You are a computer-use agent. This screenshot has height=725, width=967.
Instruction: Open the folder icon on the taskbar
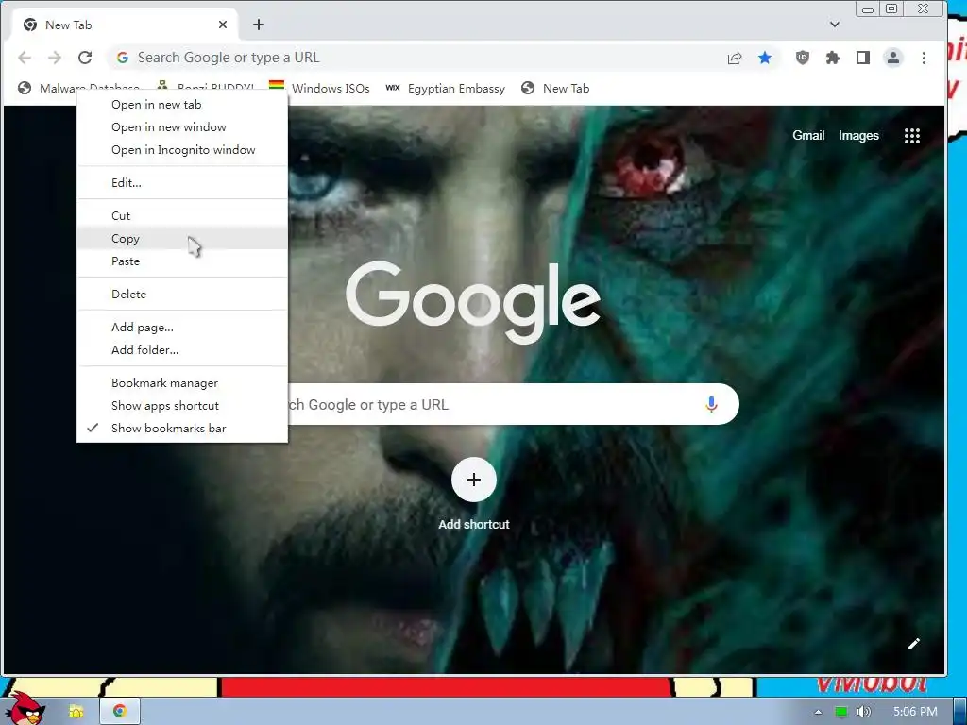(76, 712)
